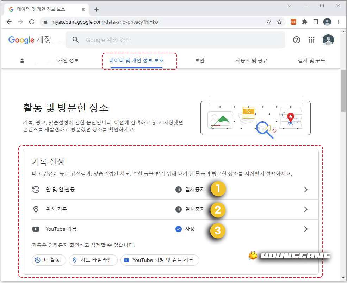Expand the YouTube 기록 row chevron

click(306, 229)
